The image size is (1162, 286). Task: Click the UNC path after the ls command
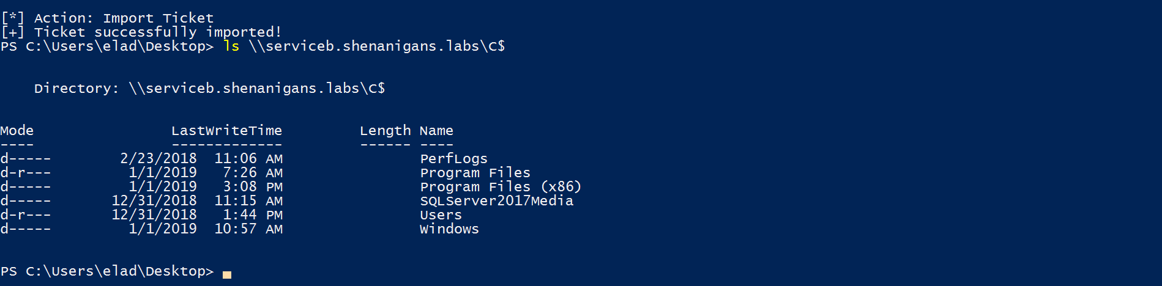pyautogui.click(x=376, y=46)
